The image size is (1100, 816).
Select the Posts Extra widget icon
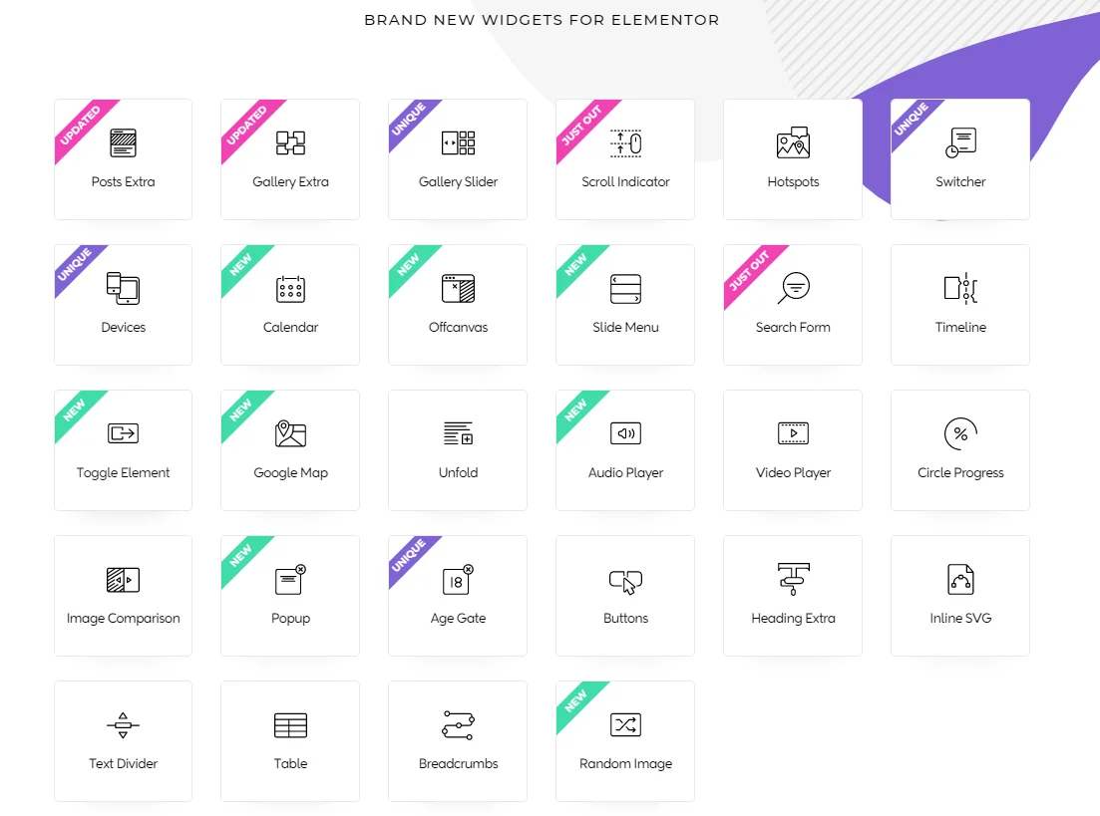123,141
